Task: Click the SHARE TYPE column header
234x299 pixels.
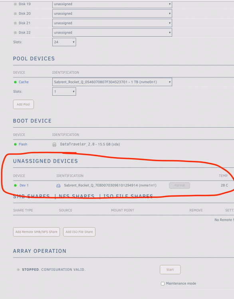Action: (23, 210)
